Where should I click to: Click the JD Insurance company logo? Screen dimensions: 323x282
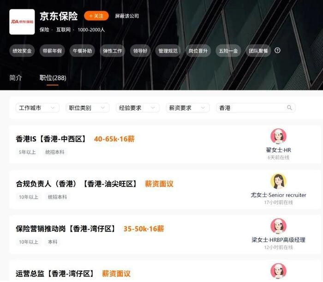click(22, 22)
